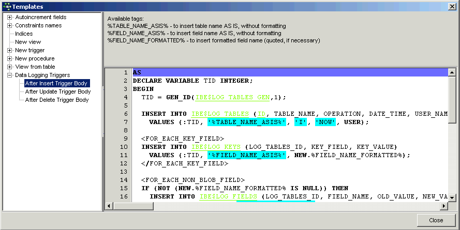Click the vertical scrollbar thumb
Screen dimensions: 460x230
click(452, 100)
